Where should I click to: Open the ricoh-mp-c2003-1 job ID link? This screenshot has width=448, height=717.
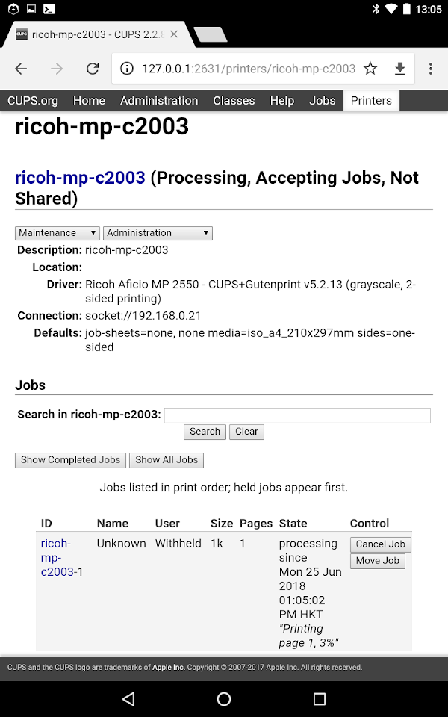tap(57, 557)
